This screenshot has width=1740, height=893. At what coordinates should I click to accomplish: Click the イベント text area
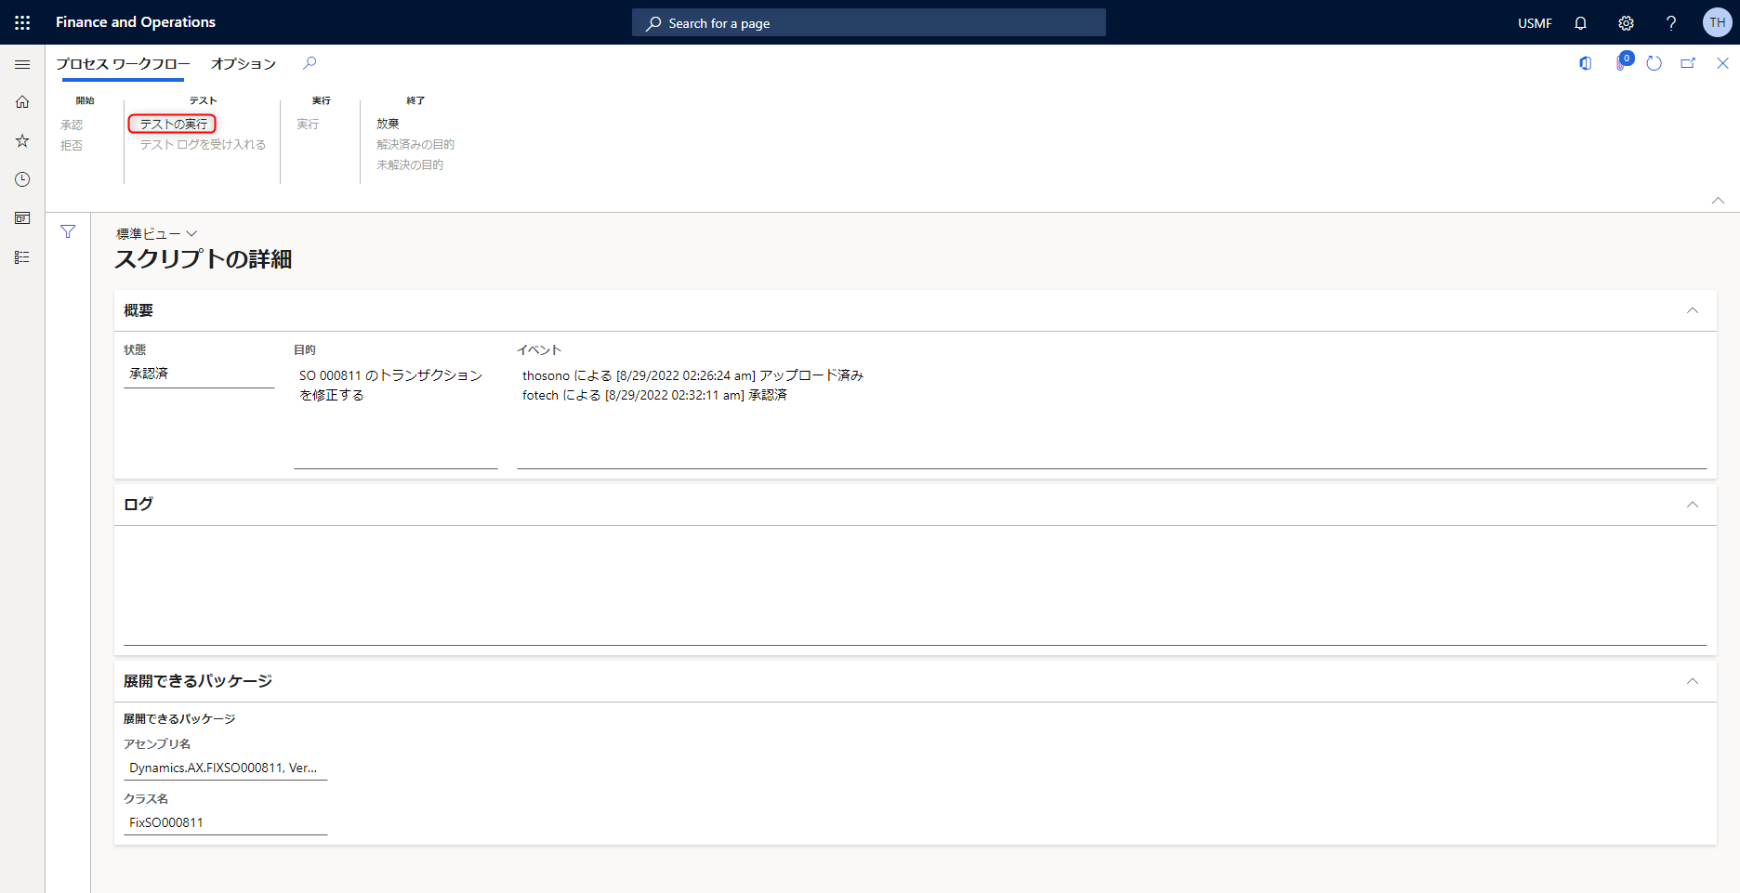(1112, 415)
